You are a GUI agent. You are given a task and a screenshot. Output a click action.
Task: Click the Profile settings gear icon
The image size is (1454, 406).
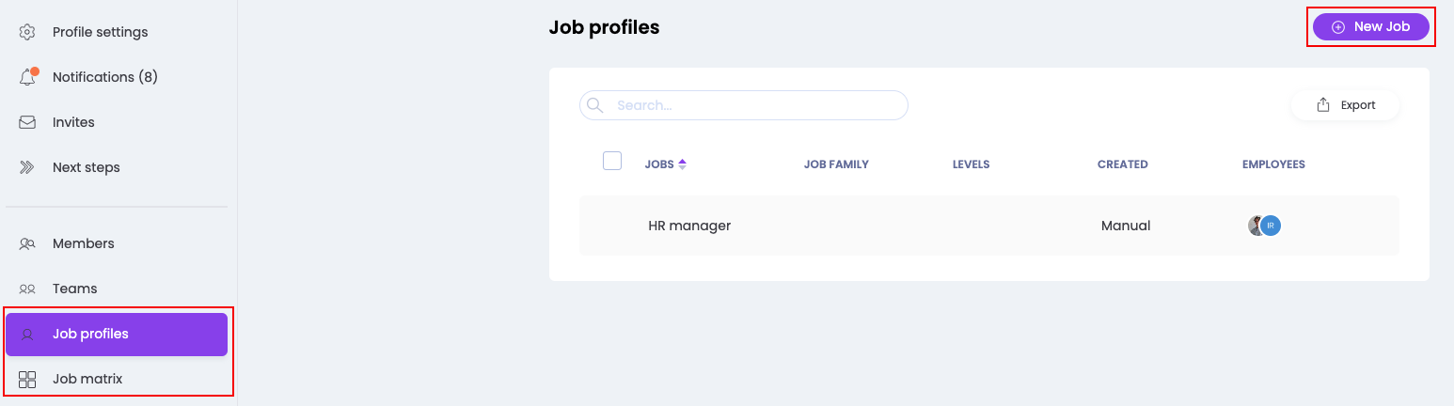click(27, 32)
